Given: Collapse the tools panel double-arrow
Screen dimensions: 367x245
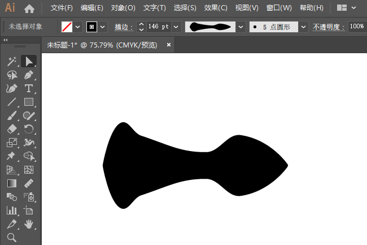Looking at the screenshot, I should pyautogui.click(x=6, y=40).
